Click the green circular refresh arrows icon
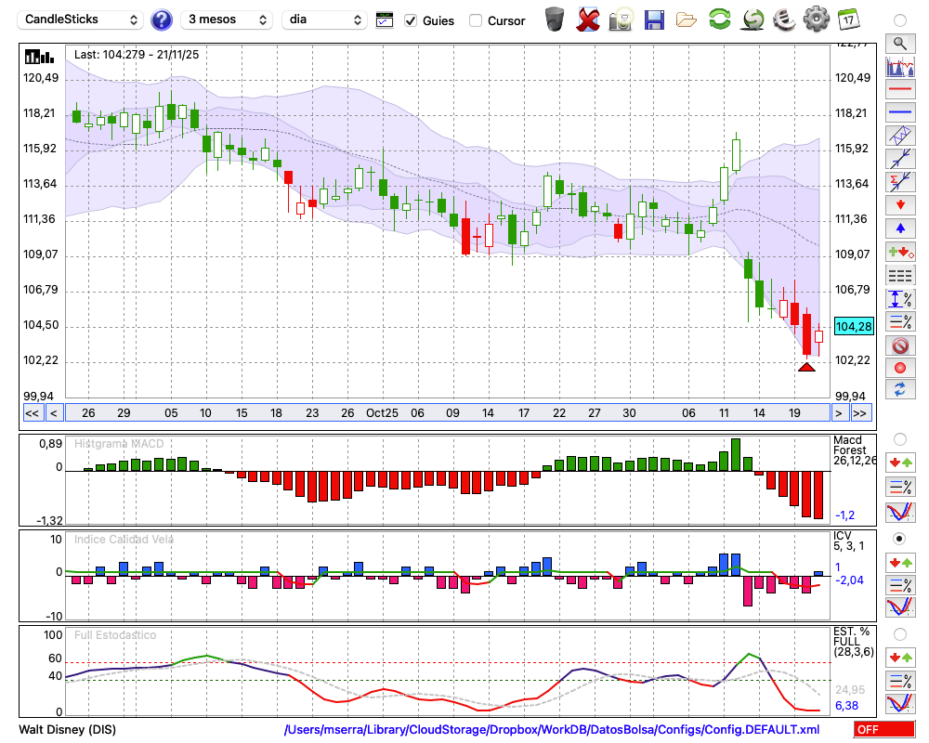Image resolution: width=929 pixels, height=743 pixels. [719, 20]
